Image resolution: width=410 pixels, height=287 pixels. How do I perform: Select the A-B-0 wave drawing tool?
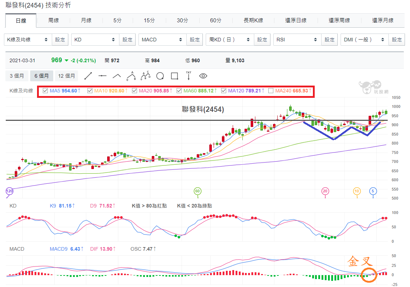(x=131, y=76)
